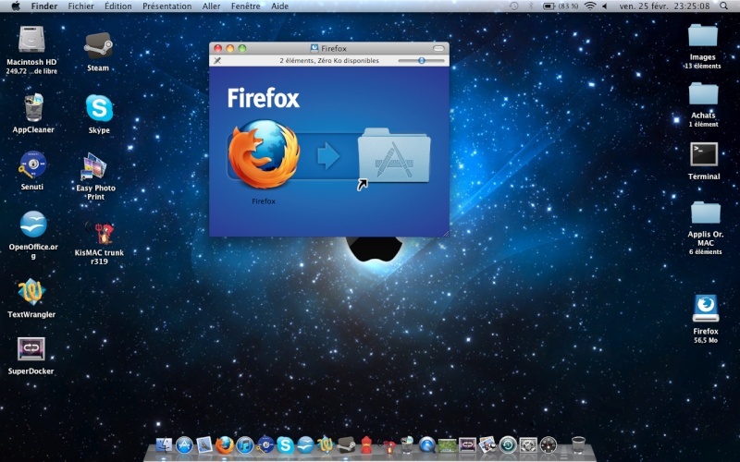Select the OpenOffice.org desktop icon

(33, 224)
